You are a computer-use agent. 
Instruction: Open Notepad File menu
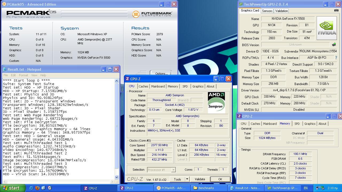[x=6, y=75]
